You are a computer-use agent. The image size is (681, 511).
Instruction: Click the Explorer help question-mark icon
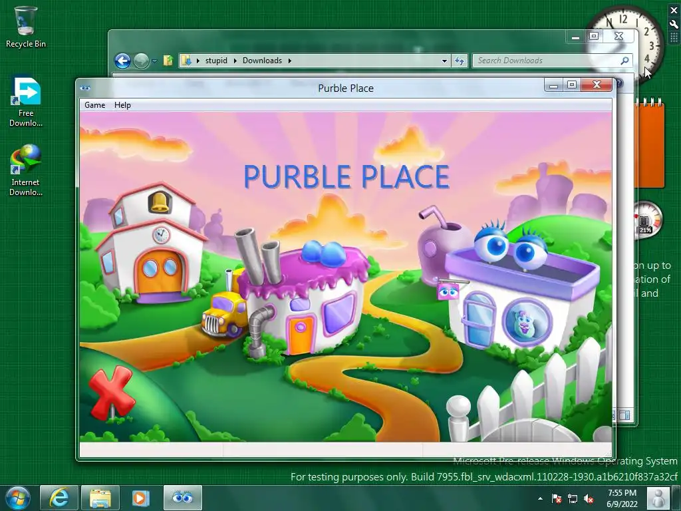tap(619, 84)
